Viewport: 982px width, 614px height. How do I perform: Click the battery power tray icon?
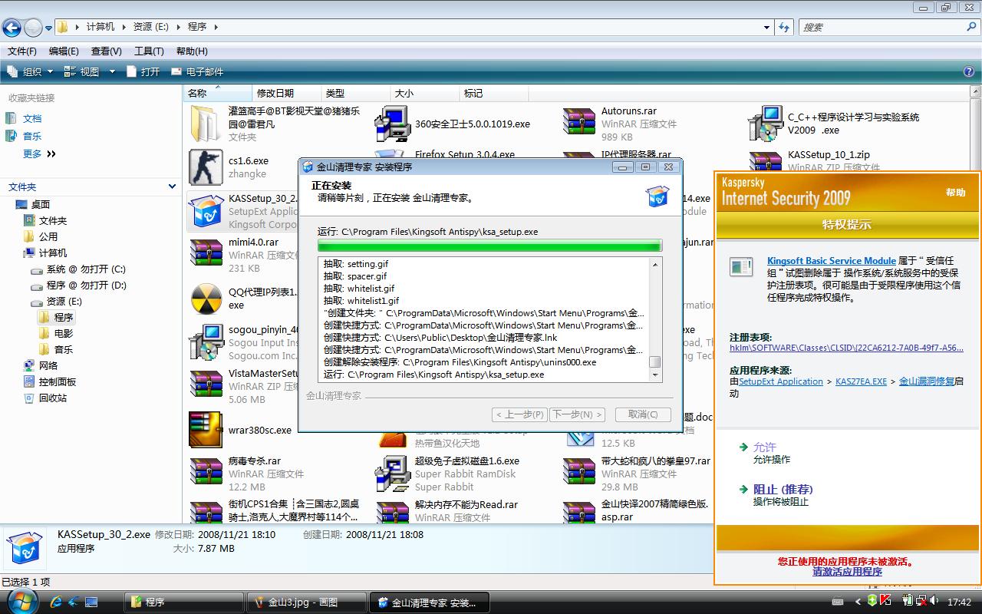click(908, 601)
